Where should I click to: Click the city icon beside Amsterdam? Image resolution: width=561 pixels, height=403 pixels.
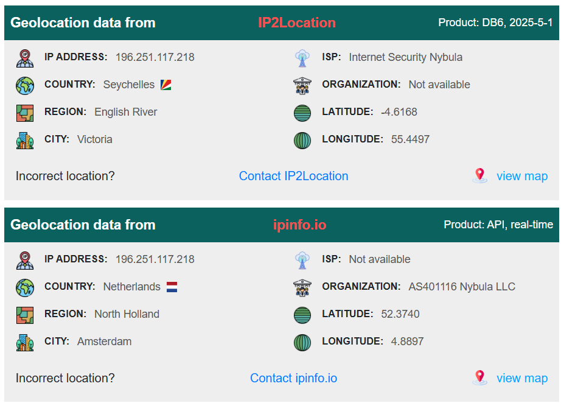click(25, 343)
